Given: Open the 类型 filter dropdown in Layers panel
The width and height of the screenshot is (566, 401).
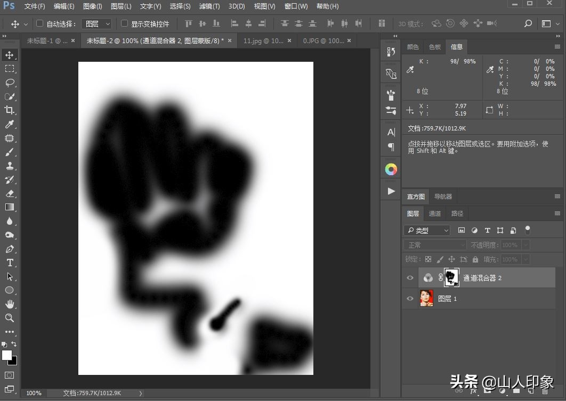Looking at the screenshot, I should [x=426, y=230].
